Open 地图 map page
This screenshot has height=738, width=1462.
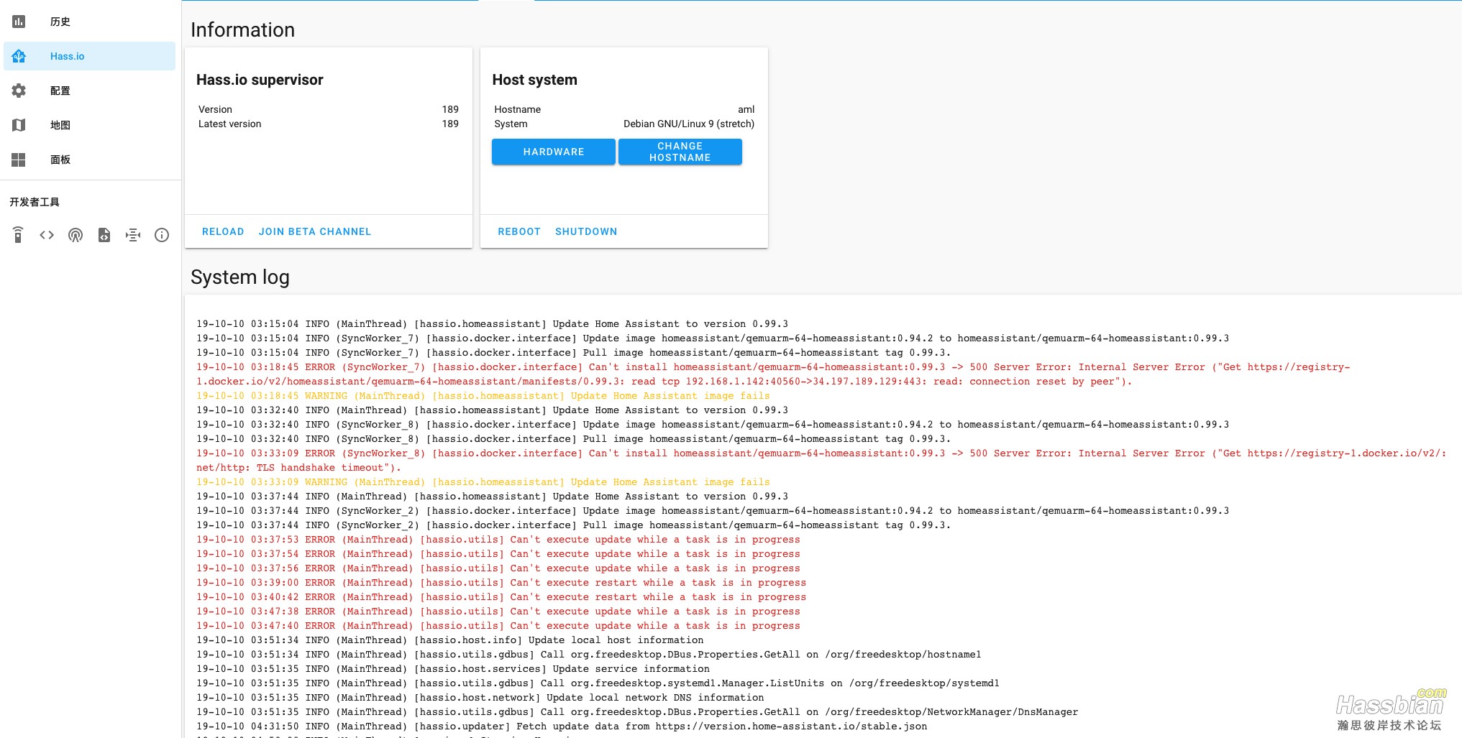click(x=89, y=125)
